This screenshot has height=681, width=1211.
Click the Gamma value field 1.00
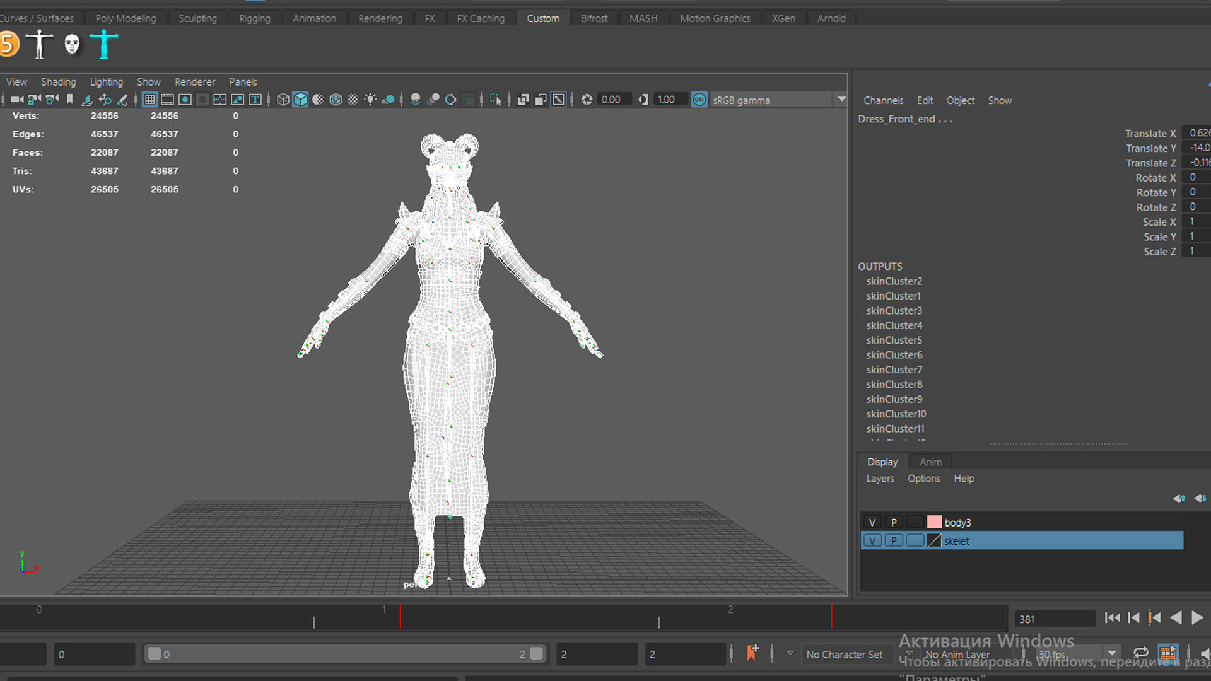pyautogui.click(x=670, y=100)
